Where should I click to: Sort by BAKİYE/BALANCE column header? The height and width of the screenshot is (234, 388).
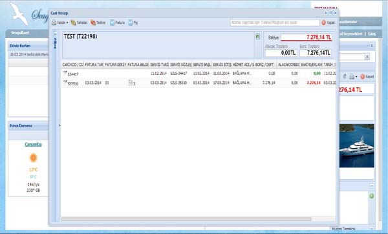(x=312, y=64)
